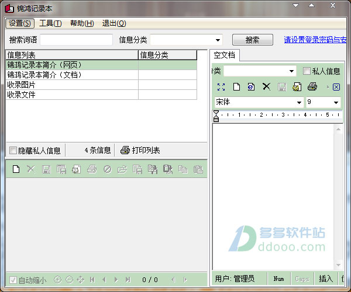Click the fullscreen expand arrows icon in the editor

tap(221, 87)
